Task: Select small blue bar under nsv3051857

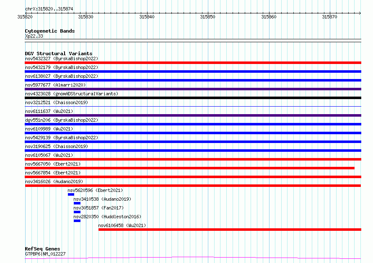Action: tap(77, 212)
